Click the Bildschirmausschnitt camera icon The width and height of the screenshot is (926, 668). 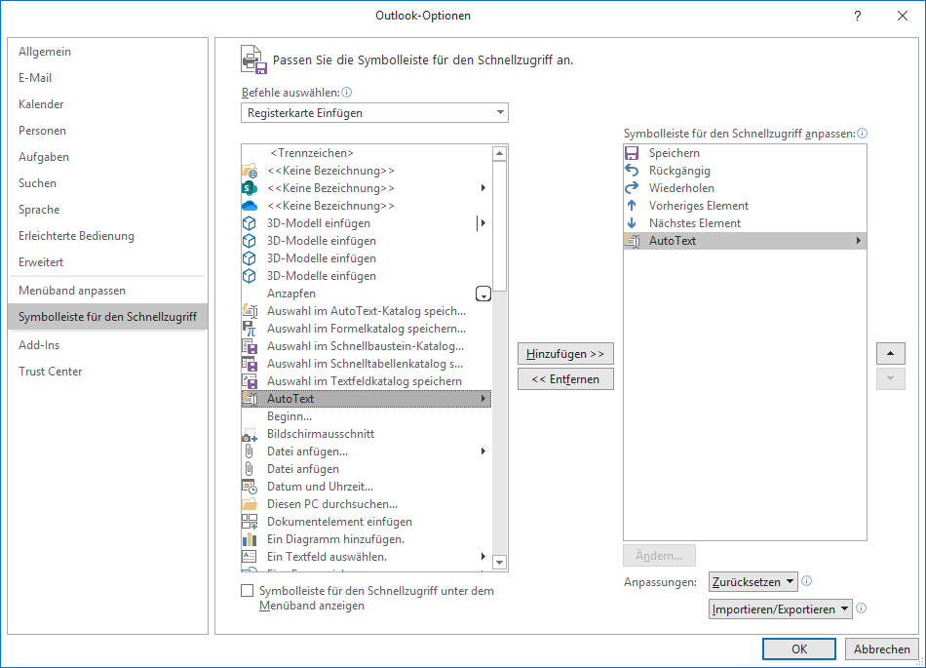click(x=249, y=434)
